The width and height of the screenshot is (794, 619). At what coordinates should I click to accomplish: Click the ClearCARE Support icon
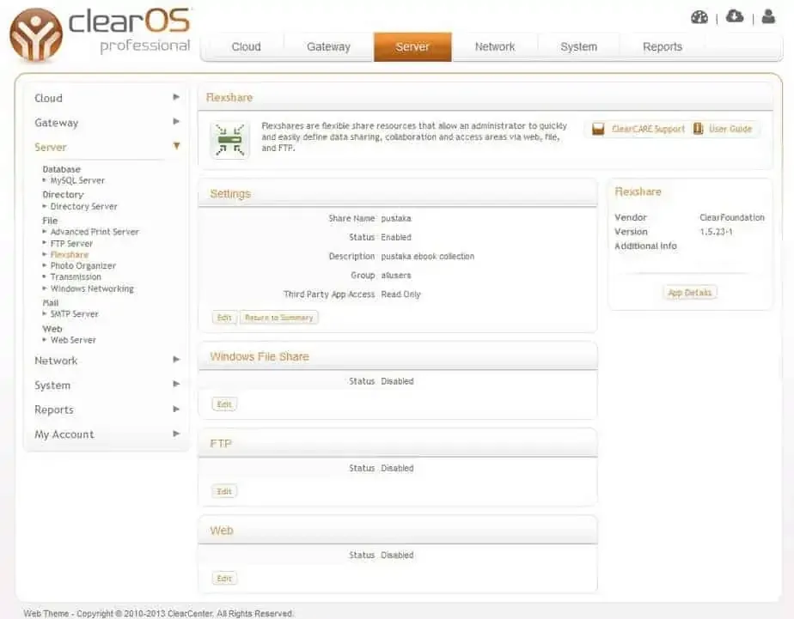[598, 130]
